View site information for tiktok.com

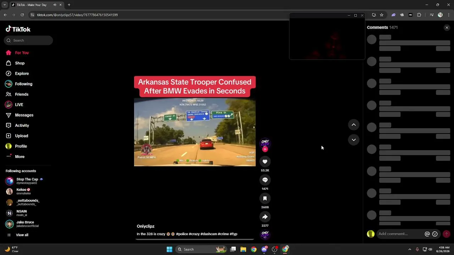coord(32,15)
